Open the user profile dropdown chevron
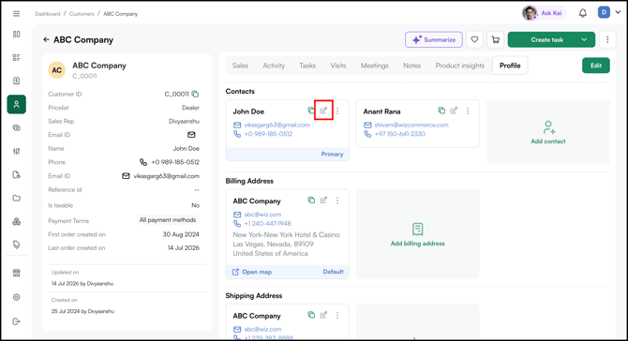Screen dimensions: 628x341 point(618,12)
